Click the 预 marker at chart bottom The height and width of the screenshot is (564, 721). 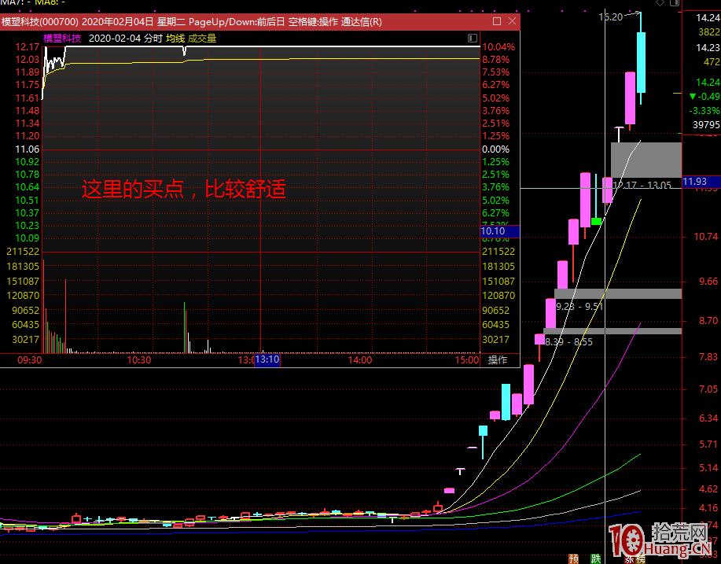(x=574, y=558)
